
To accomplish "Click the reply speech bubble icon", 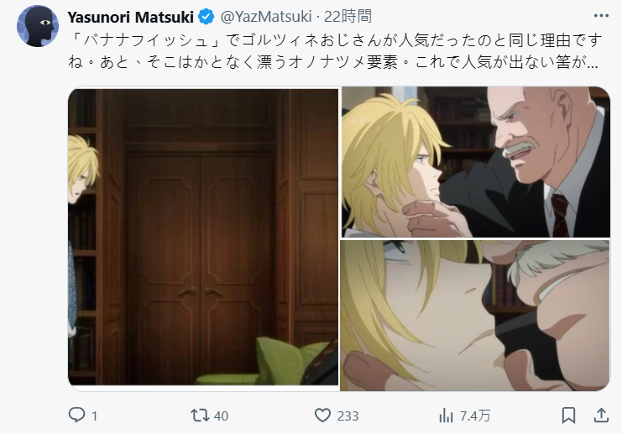I will point(76,415).
